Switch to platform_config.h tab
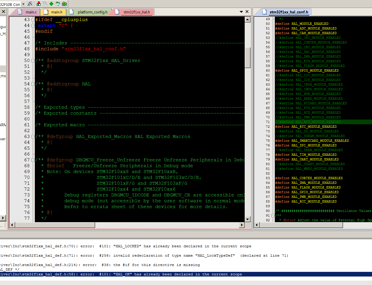This screenshot has width=372, height=285. pos(89,12)
